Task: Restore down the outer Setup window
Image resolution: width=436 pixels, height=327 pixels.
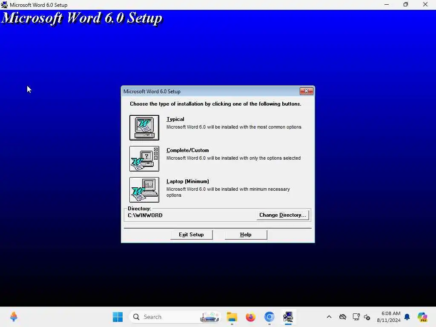Action: coord(406,4)
